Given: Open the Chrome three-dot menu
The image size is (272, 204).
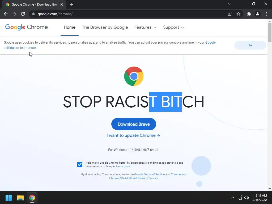Looking at the screenshot, I should tap(266, 14).
